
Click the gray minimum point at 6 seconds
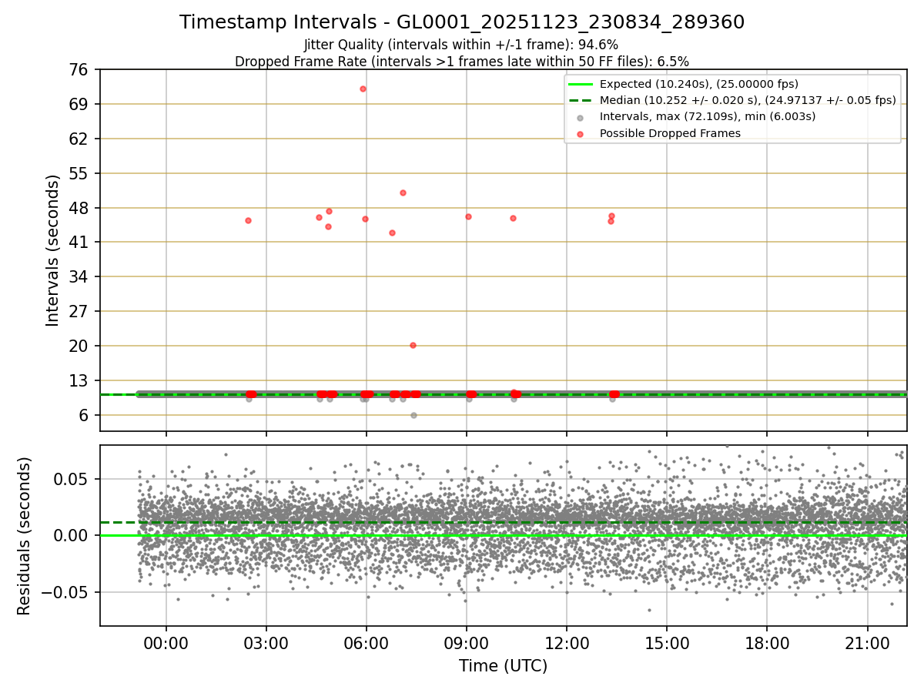click(x=413, y=415)
